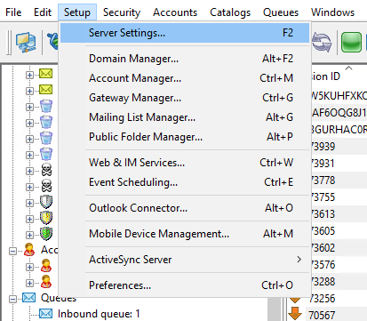Choose Event Scheduling
367x321 pixels.
(x=185, y=182)
